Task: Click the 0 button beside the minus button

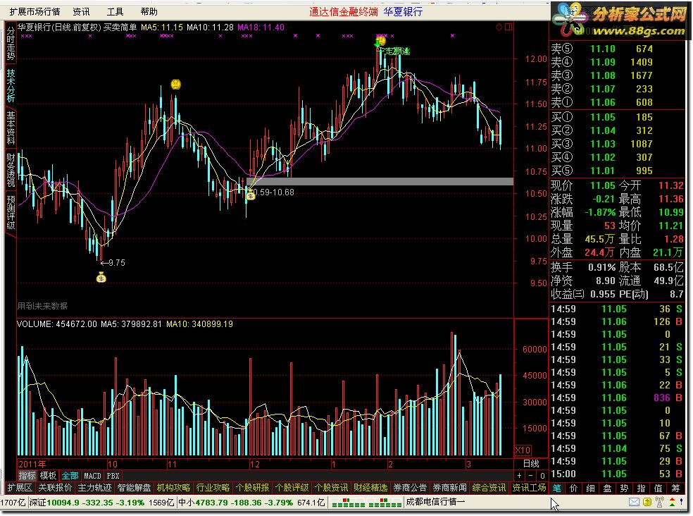Action: [x=542, y=476]
